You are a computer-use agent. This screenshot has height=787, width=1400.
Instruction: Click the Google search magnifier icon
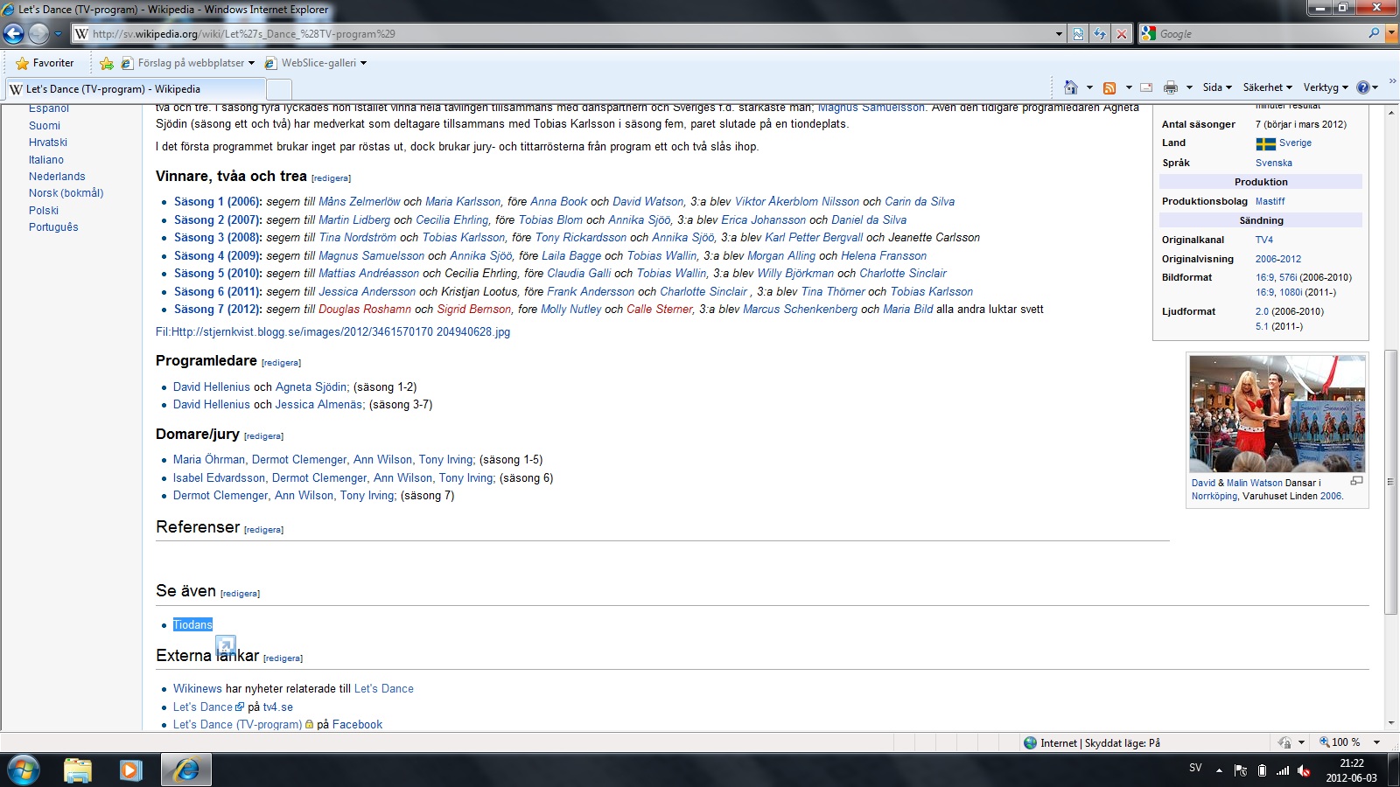coord(1374,33)
